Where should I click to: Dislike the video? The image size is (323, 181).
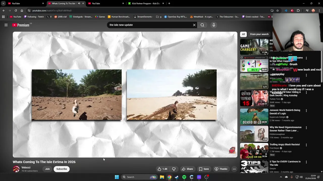click(x=174, y=169)
